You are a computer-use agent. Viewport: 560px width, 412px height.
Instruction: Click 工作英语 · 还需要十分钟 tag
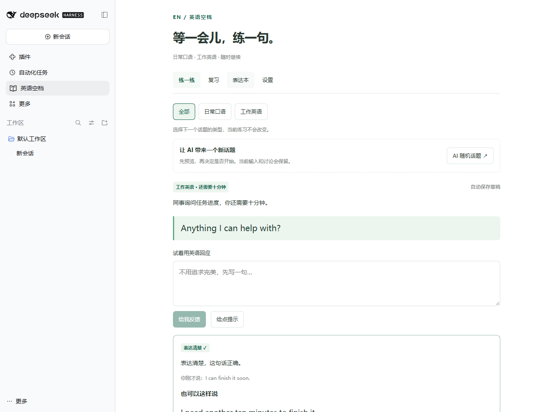pos(201,187)
